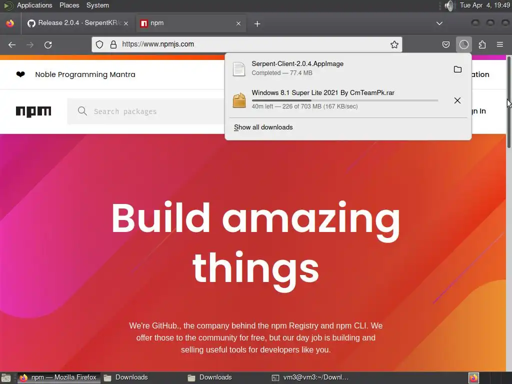Click the We're GitHub description paragraph
512x384 pixels.
(255, 337)
